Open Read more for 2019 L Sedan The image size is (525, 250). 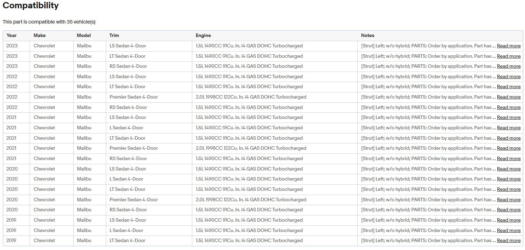508,231
